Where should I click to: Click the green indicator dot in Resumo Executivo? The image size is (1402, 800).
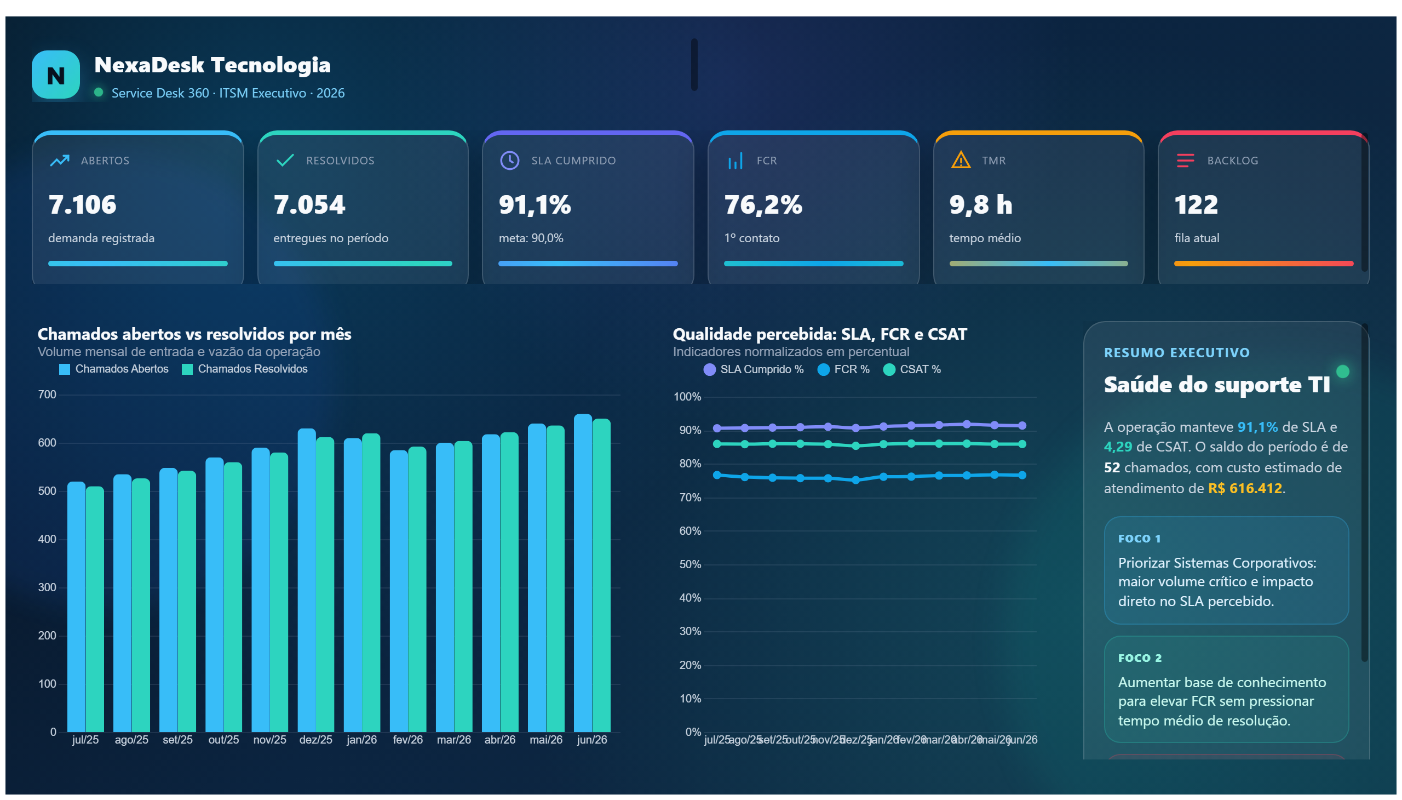pyautogui.click(x=1342, y=372)
